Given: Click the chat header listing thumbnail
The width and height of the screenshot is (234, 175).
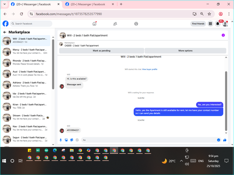Looking at the screenshot, I should click(63, 35).
